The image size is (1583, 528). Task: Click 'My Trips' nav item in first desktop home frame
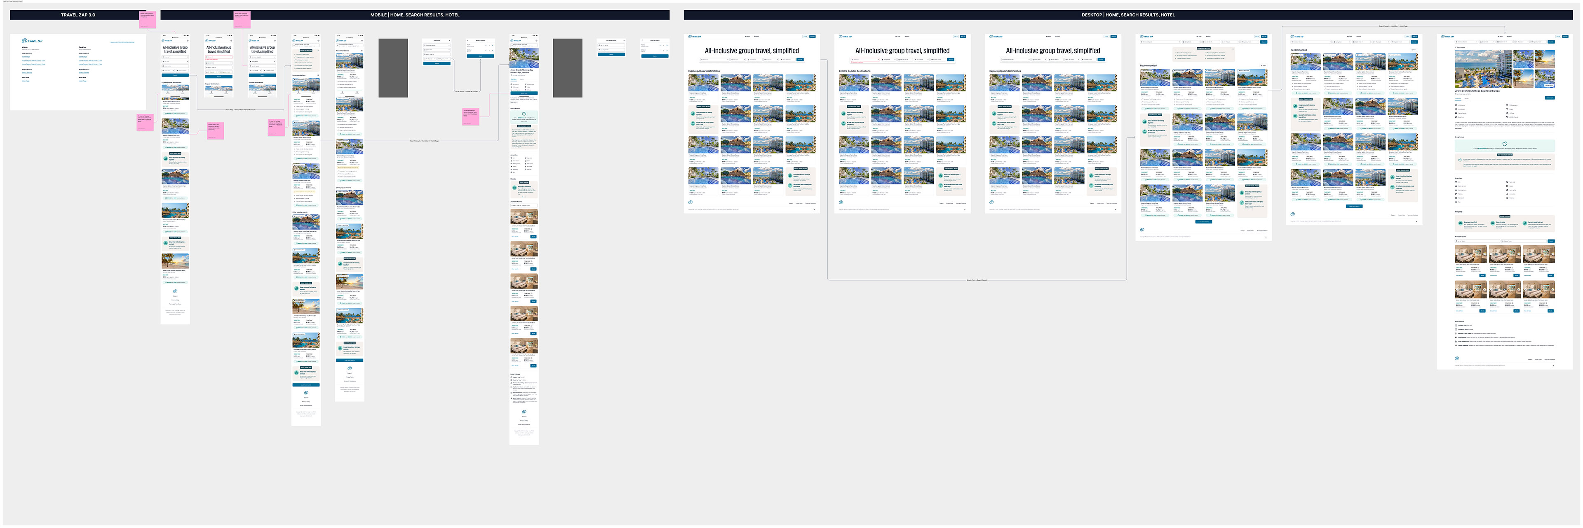(x=747, y=37)
